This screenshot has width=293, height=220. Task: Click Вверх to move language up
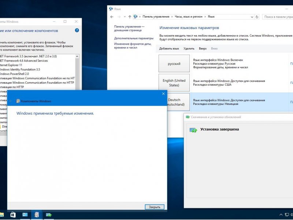pos(203,48)
